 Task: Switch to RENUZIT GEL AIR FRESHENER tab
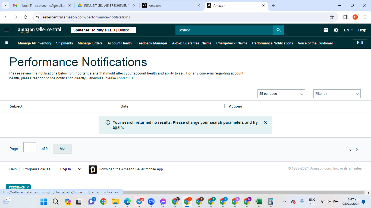point(107,5)
